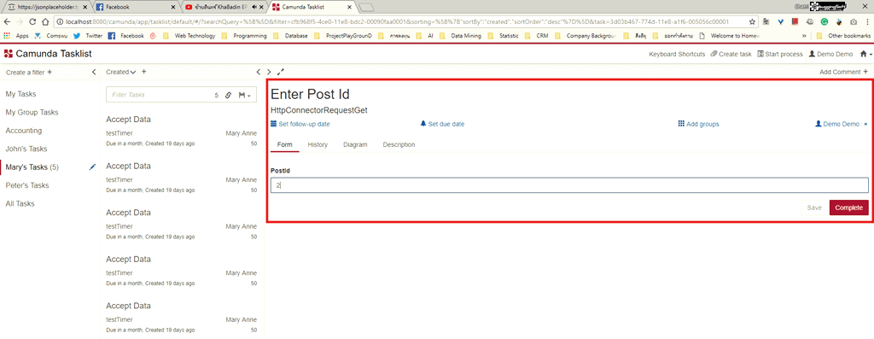Click the blue V extension icon

coord(781,21)
